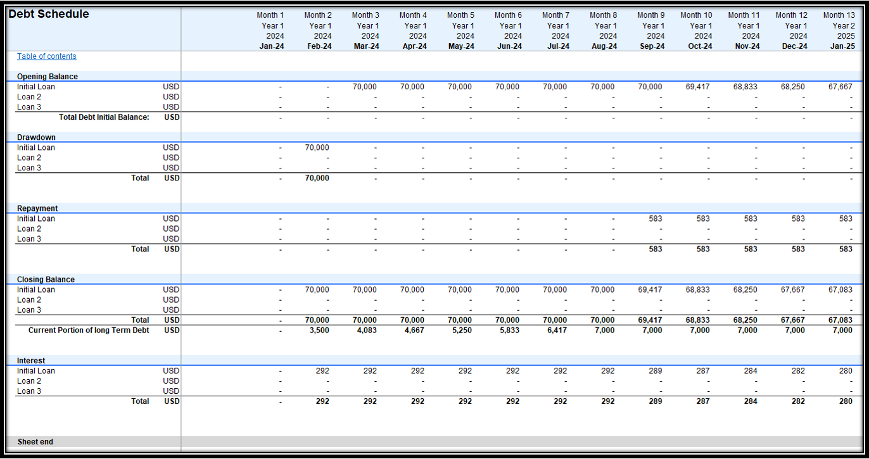Click the Opening Balance section header

click(48, 77)
